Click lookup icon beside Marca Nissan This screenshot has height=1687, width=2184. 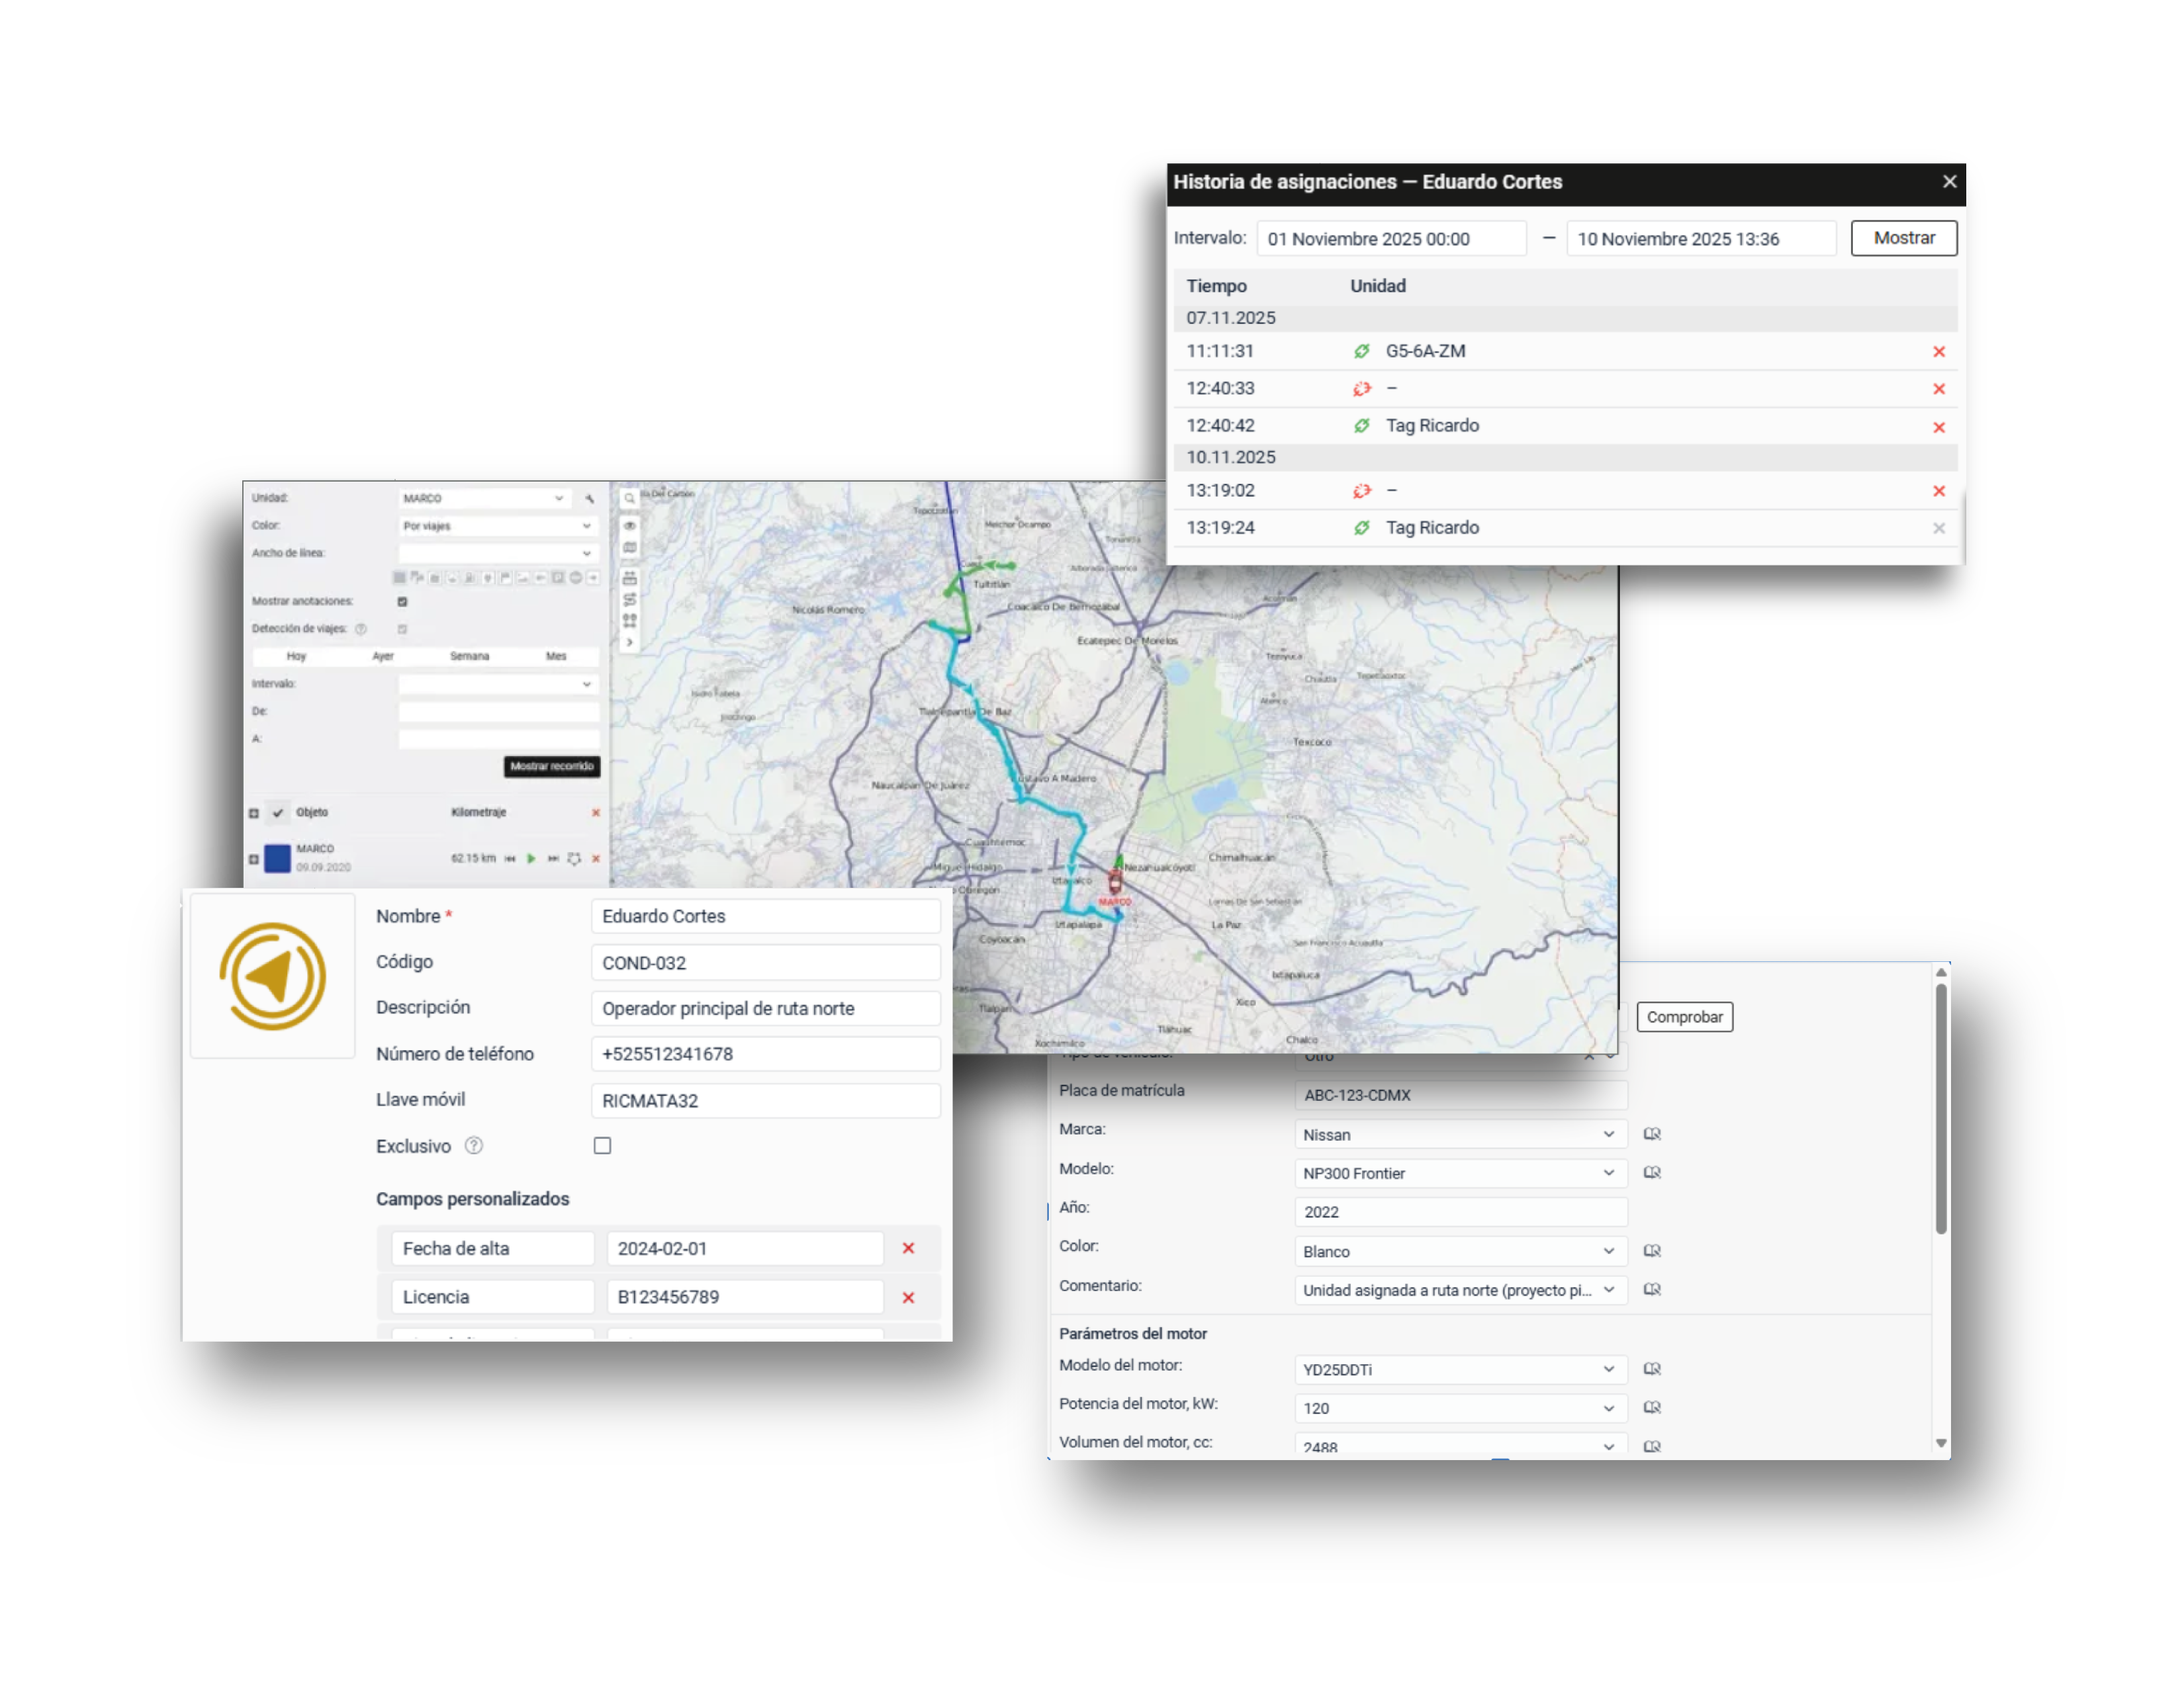pyautogui.click(x=1652, y=1135)
